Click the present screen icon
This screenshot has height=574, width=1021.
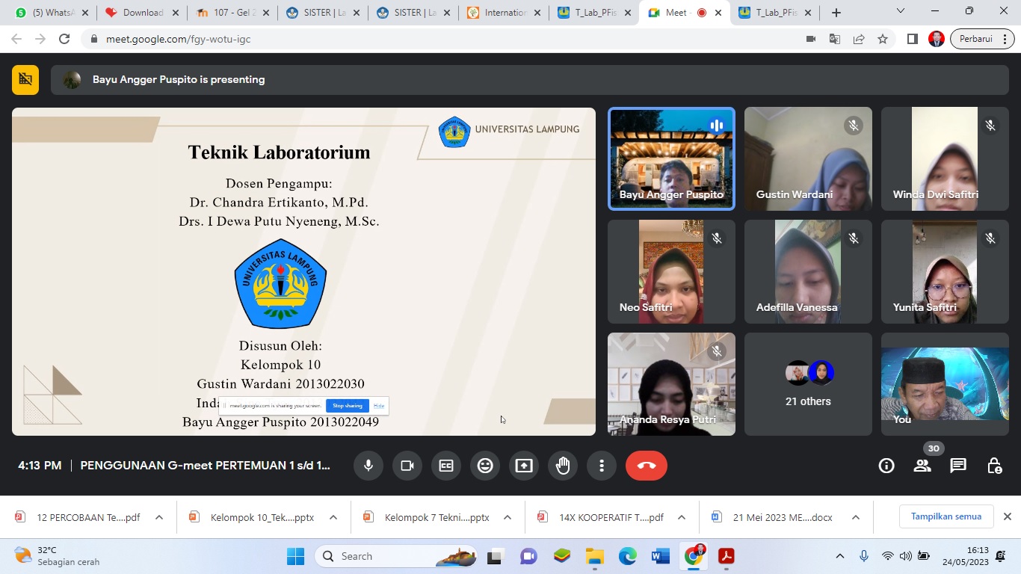[x=524, y=466]
